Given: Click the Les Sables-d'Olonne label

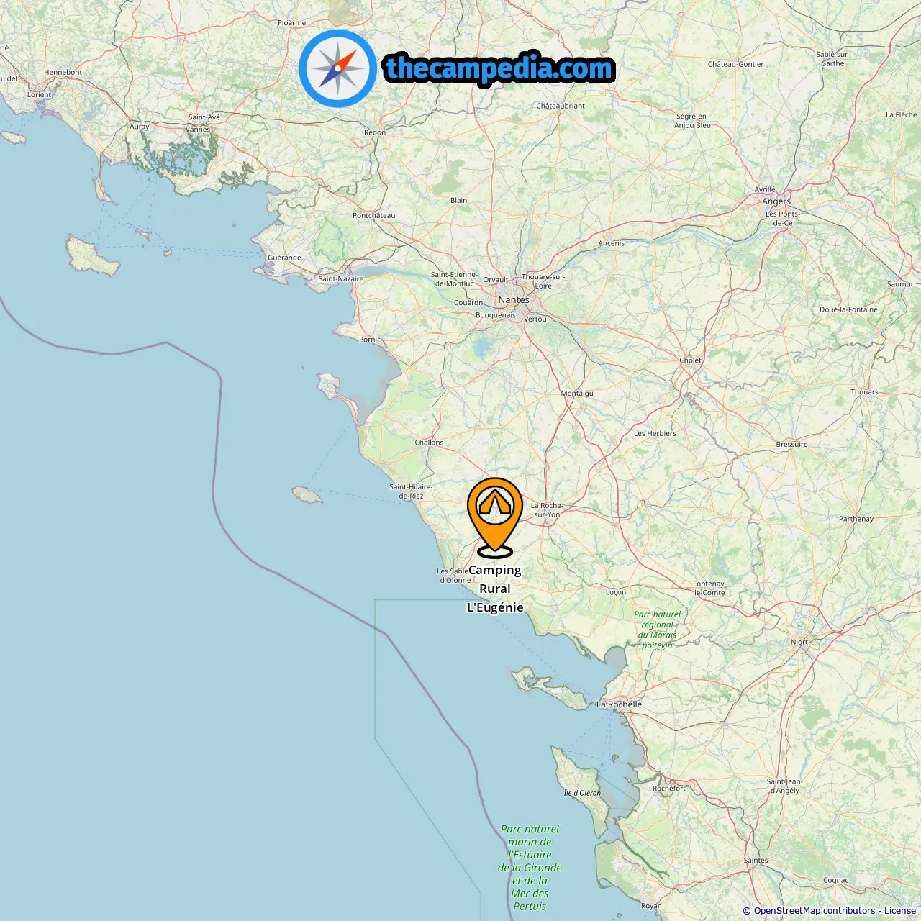Looking at the screenshot, I should [455, 576].
